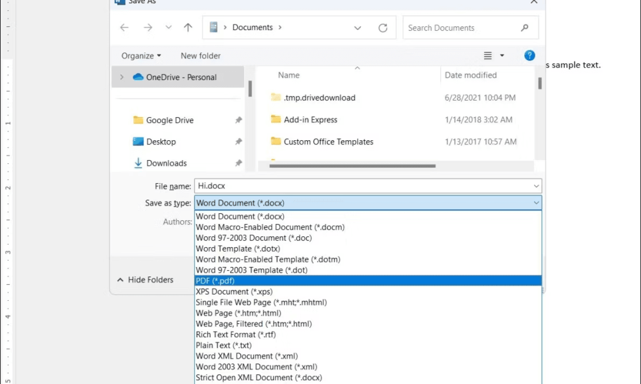Click the Back navigation arrow

tap(124, 28)
